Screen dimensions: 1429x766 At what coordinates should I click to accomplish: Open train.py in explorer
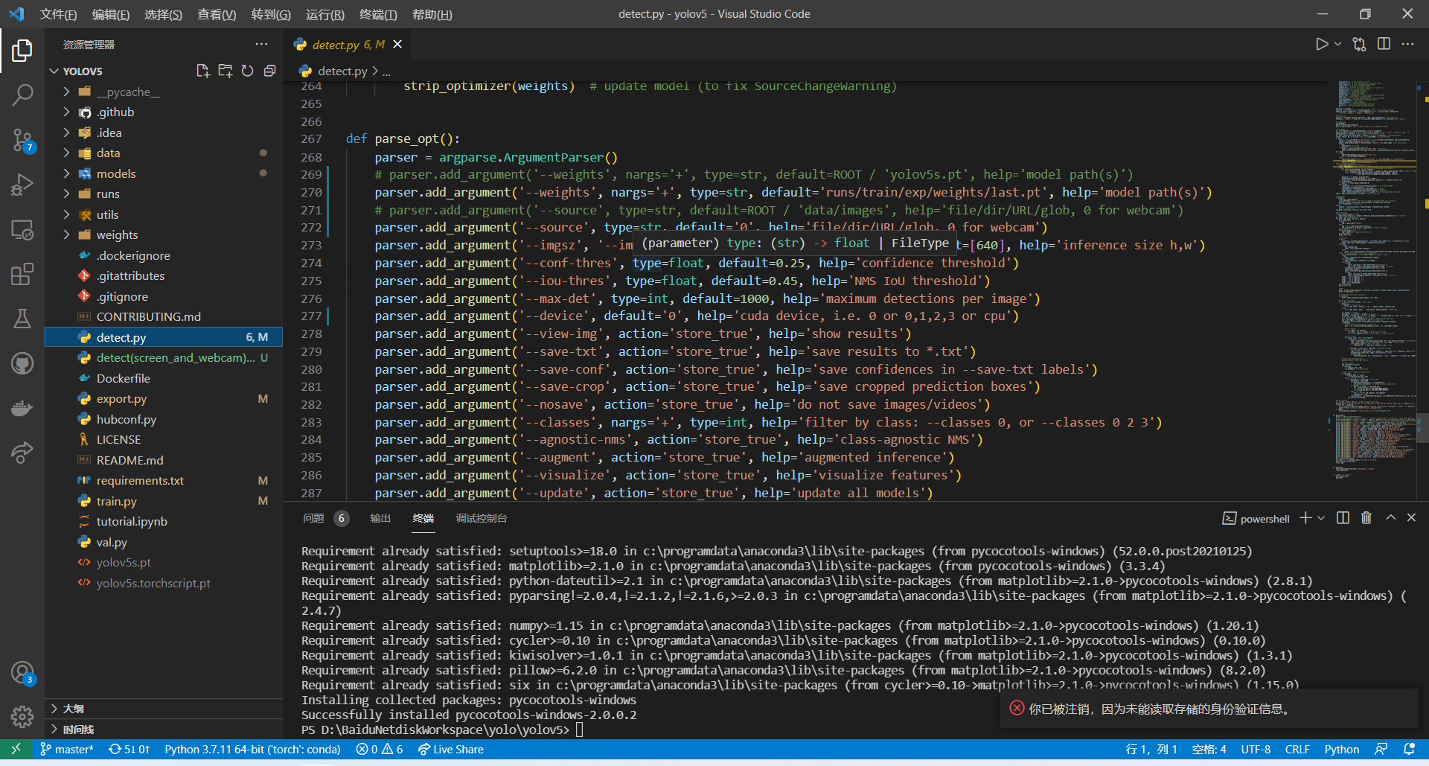pyautogui.click(x=164, y=501)
